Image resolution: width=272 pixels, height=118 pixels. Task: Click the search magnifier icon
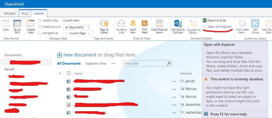click(169, 63)
